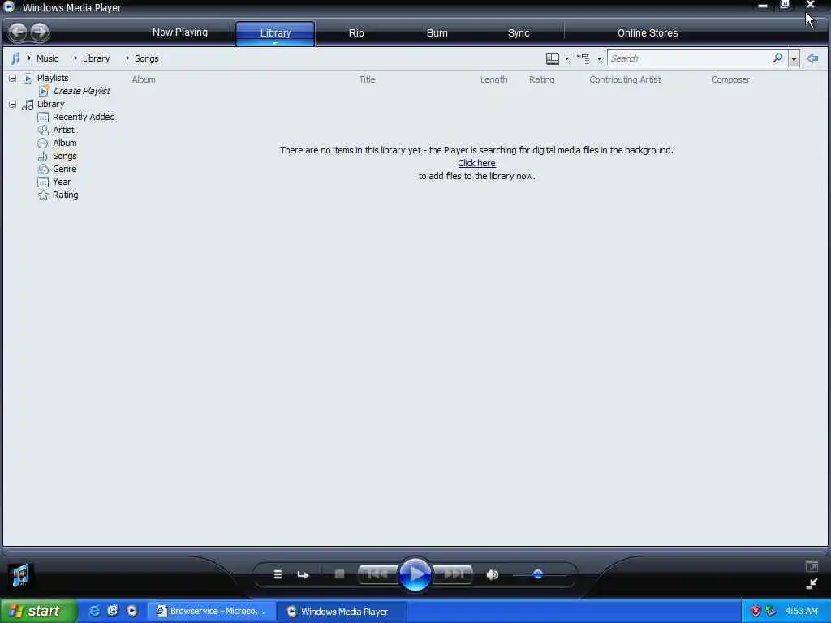Toggle repeat mode
Image resolution: width=831 pixels, height=623 pixels.
304,574
